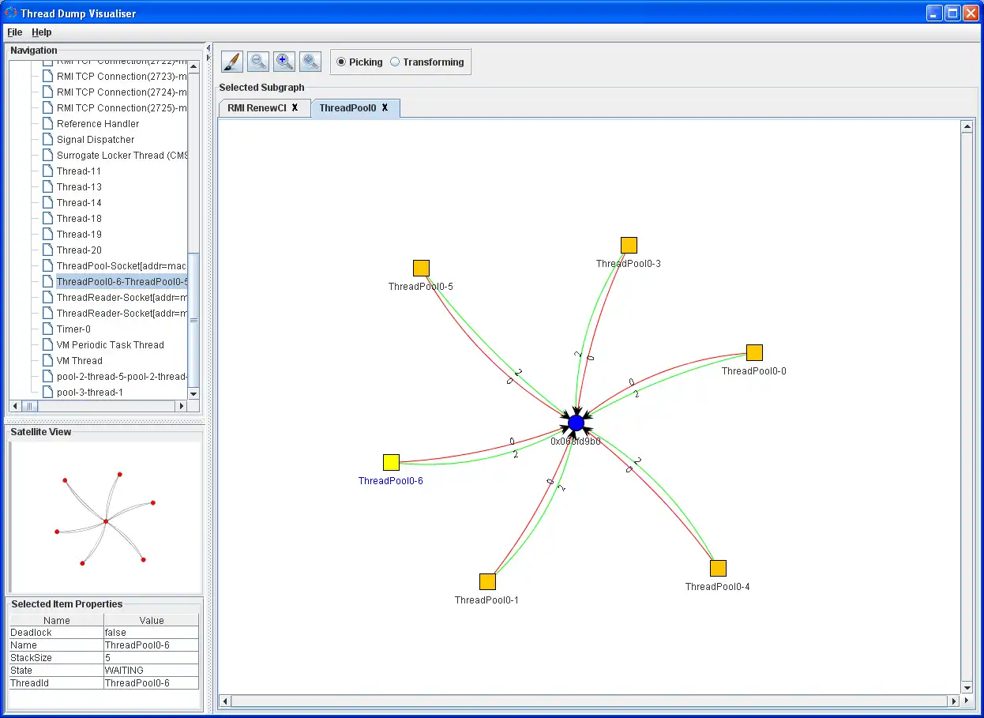Pick the yellow ThreadPool0-6 node
The height and width of the screenshot is (718, 984).
pyautogui.click(x=391, y=462)
